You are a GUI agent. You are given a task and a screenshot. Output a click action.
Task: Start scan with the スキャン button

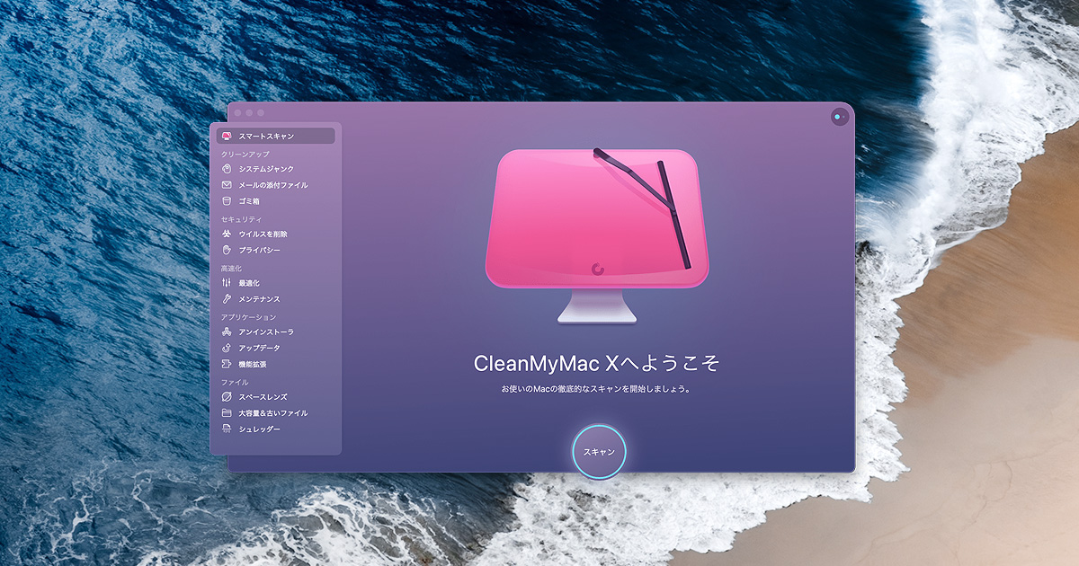tap(599, 451)
